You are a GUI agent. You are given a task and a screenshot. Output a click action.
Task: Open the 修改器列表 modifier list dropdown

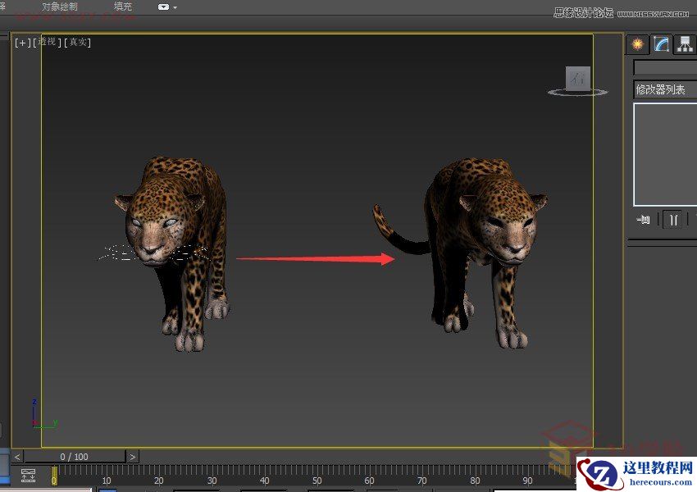tap(664, 89)
